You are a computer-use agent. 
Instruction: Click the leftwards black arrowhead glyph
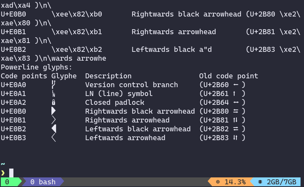54,129
